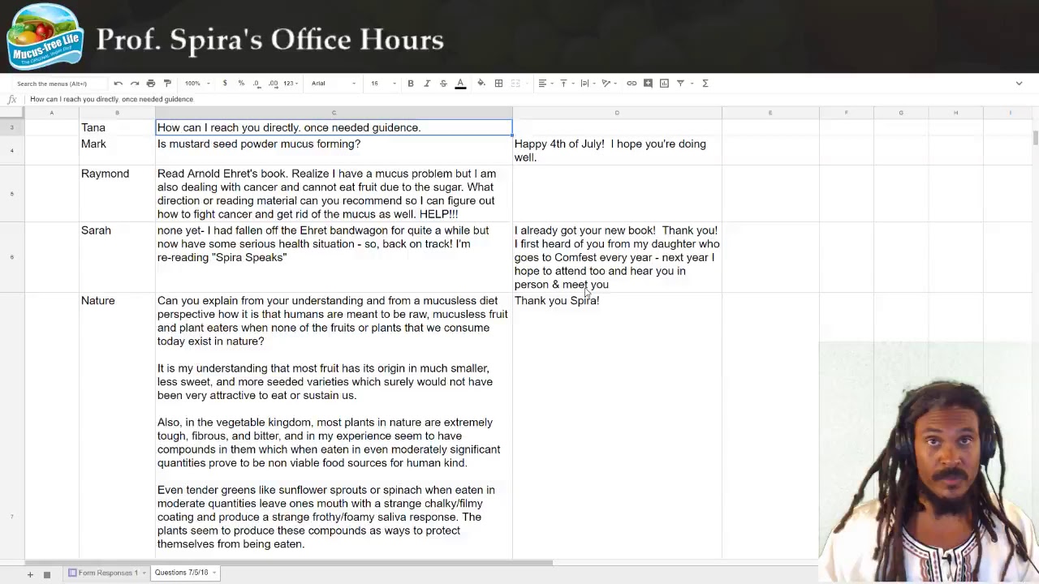
Task: Insert a link using the link icon
Action: tap(632, 84)
